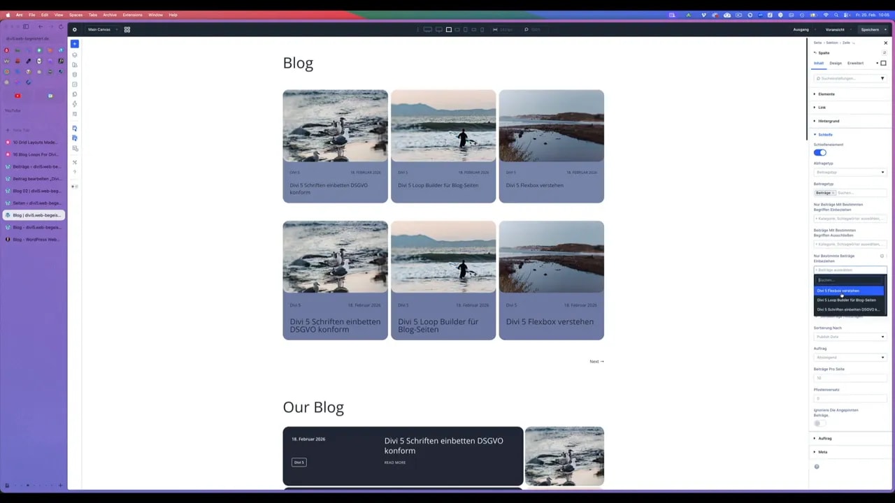Disable the Schleifenelement toggle
Screen dimensions: 895x503
click(x=820, y=152)
